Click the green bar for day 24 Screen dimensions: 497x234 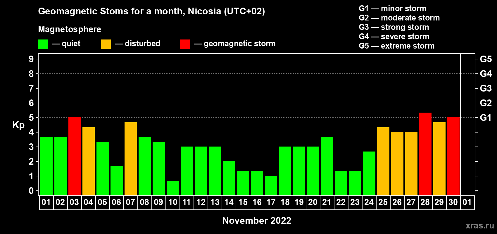(x=369, y=173)
